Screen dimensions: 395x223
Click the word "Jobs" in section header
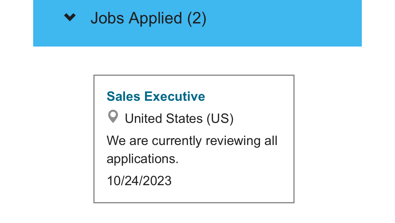107,18
